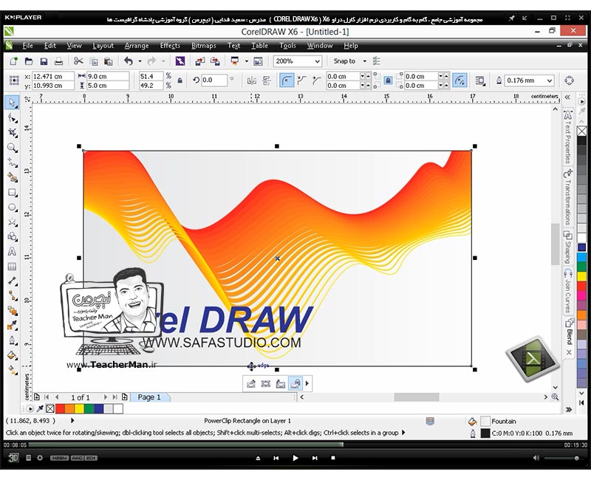The height and width of the screenshot is (480, 591).
Task: Toggle Edit corners together lock
Action: (388, 80)
